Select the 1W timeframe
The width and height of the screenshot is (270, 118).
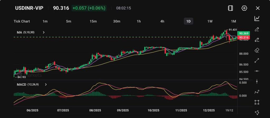tap(210, 21)
